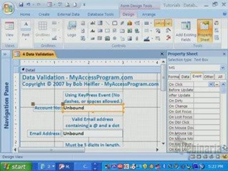Click Add Existing Fields in Tools

pyautogui.click(x=186, y=31)
